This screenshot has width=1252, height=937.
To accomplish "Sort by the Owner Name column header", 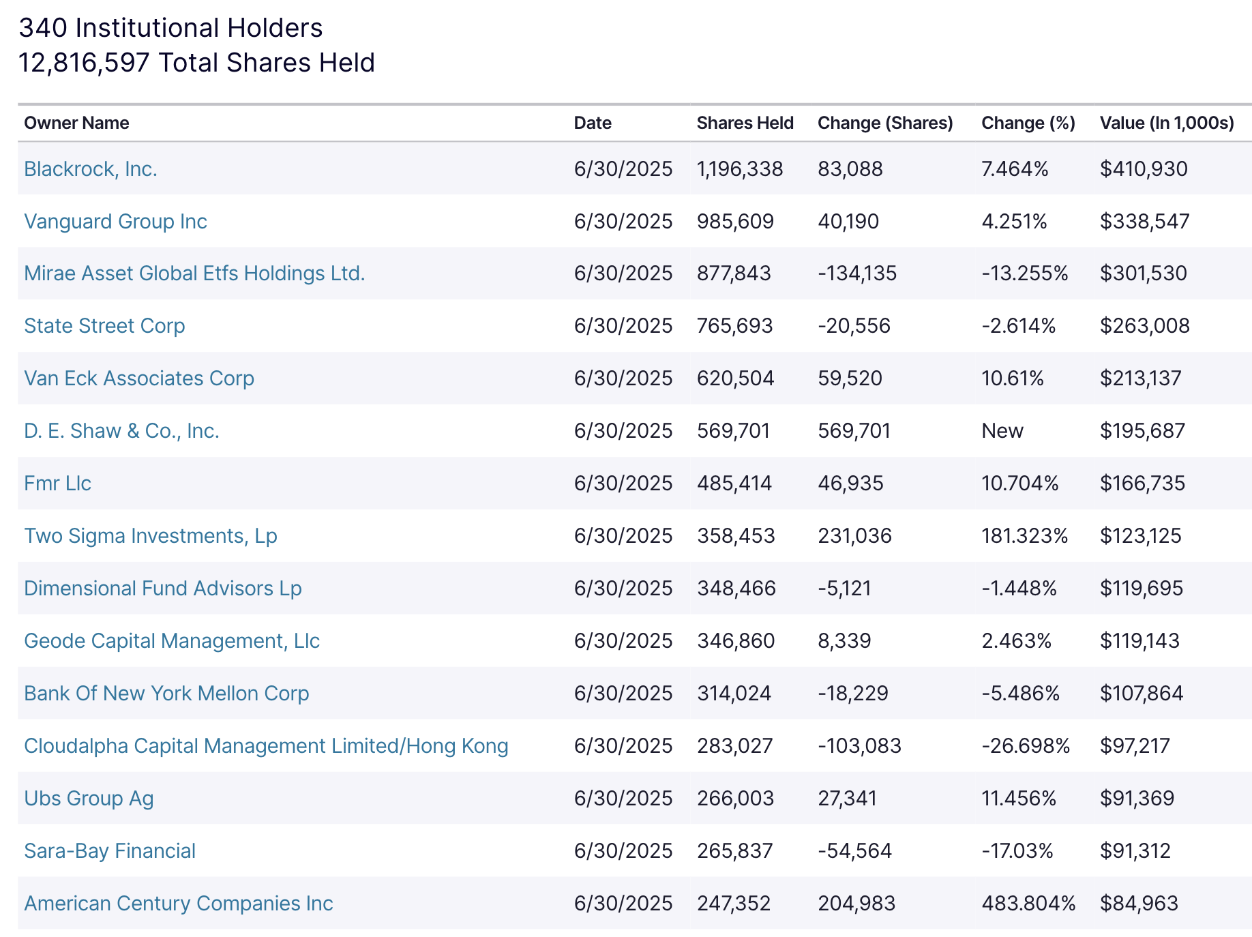I will point(76,123).
